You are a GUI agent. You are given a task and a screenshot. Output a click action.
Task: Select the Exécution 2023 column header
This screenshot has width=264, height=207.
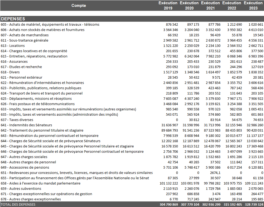253,6
